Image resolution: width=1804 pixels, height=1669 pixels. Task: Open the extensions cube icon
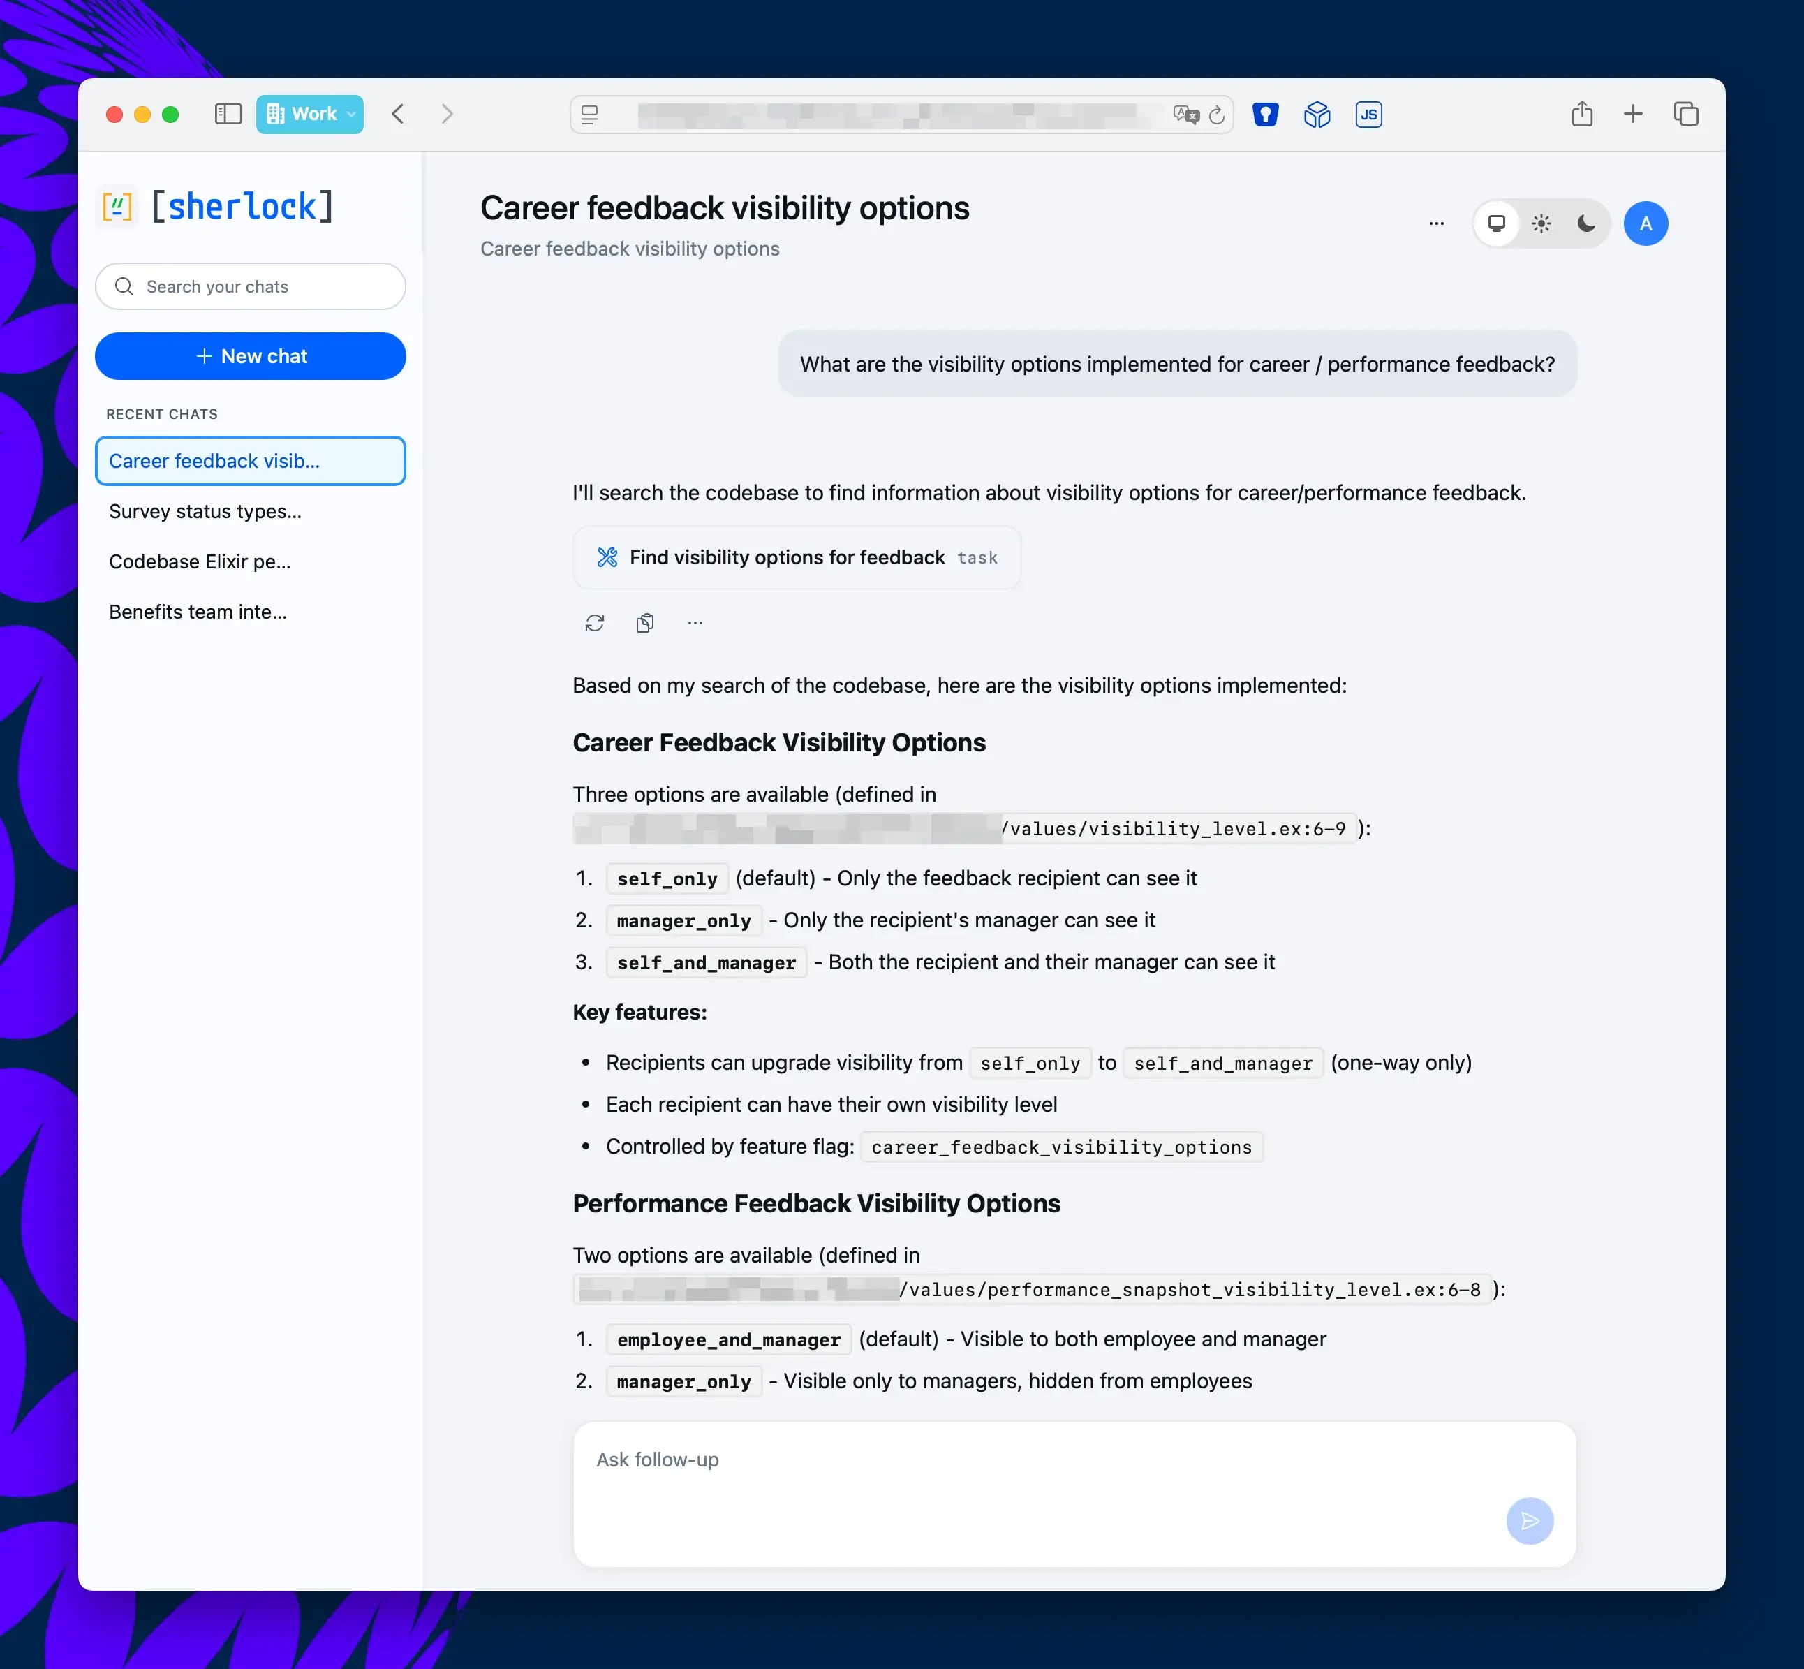1317,114
